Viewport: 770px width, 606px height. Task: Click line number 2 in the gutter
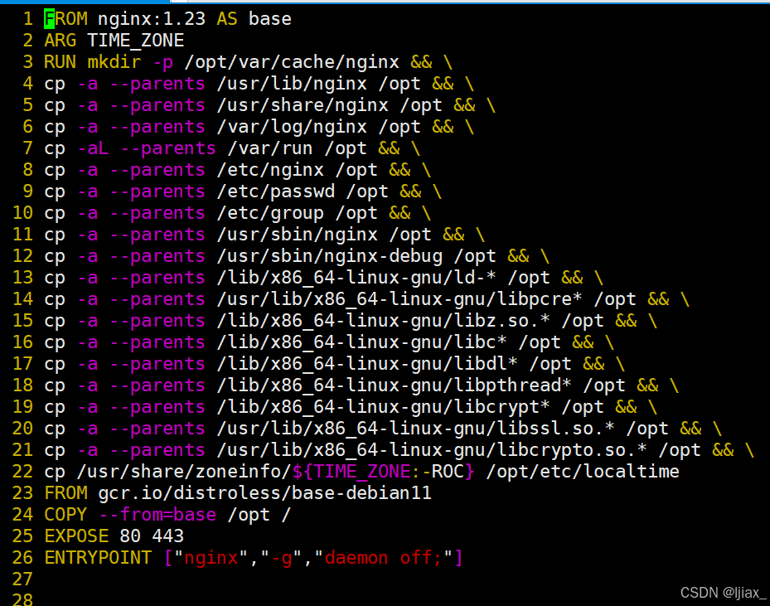[x=28, y=41]
